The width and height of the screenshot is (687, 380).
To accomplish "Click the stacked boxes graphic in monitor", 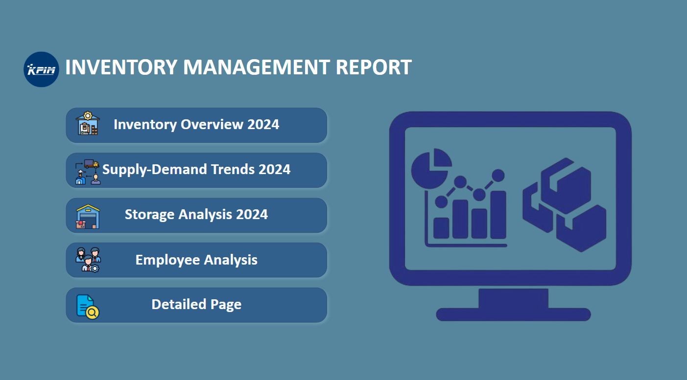I will (564, 204).
